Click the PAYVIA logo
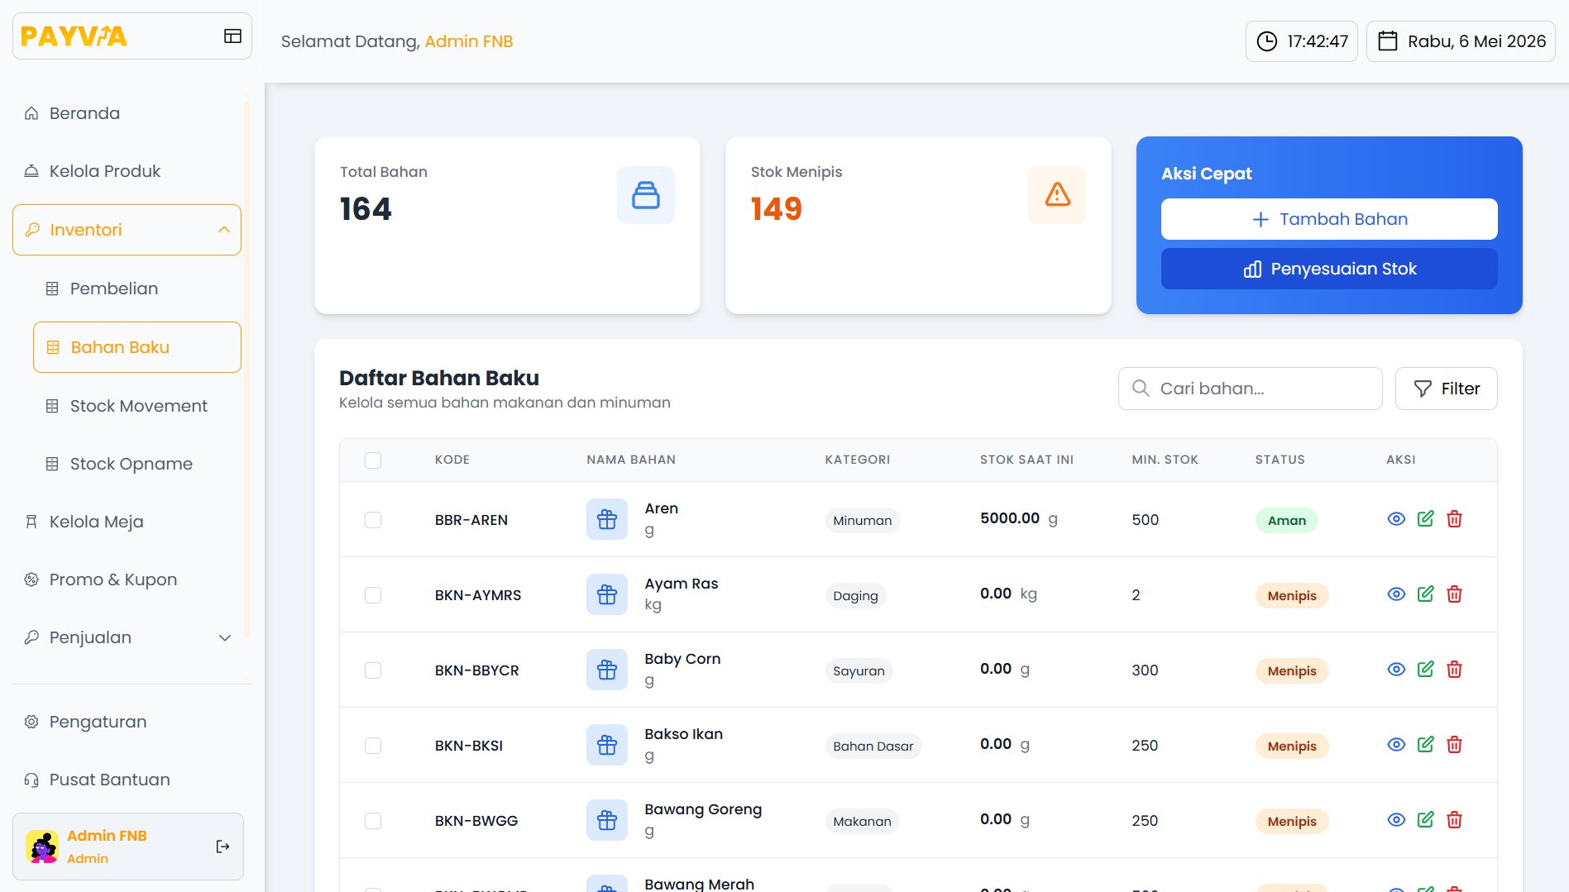The height and width of the screenshot is (892, 1569). pos(74,36)
